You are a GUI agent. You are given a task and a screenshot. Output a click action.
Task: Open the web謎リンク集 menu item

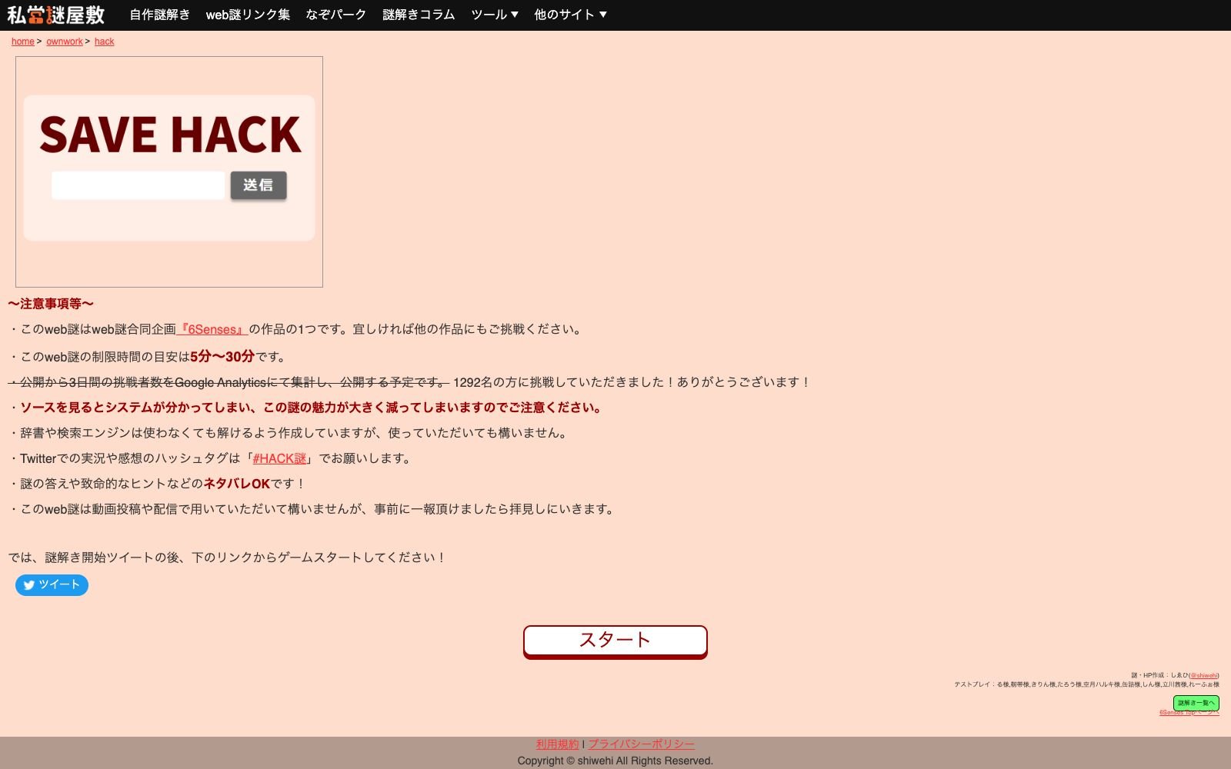coord(248,15)
